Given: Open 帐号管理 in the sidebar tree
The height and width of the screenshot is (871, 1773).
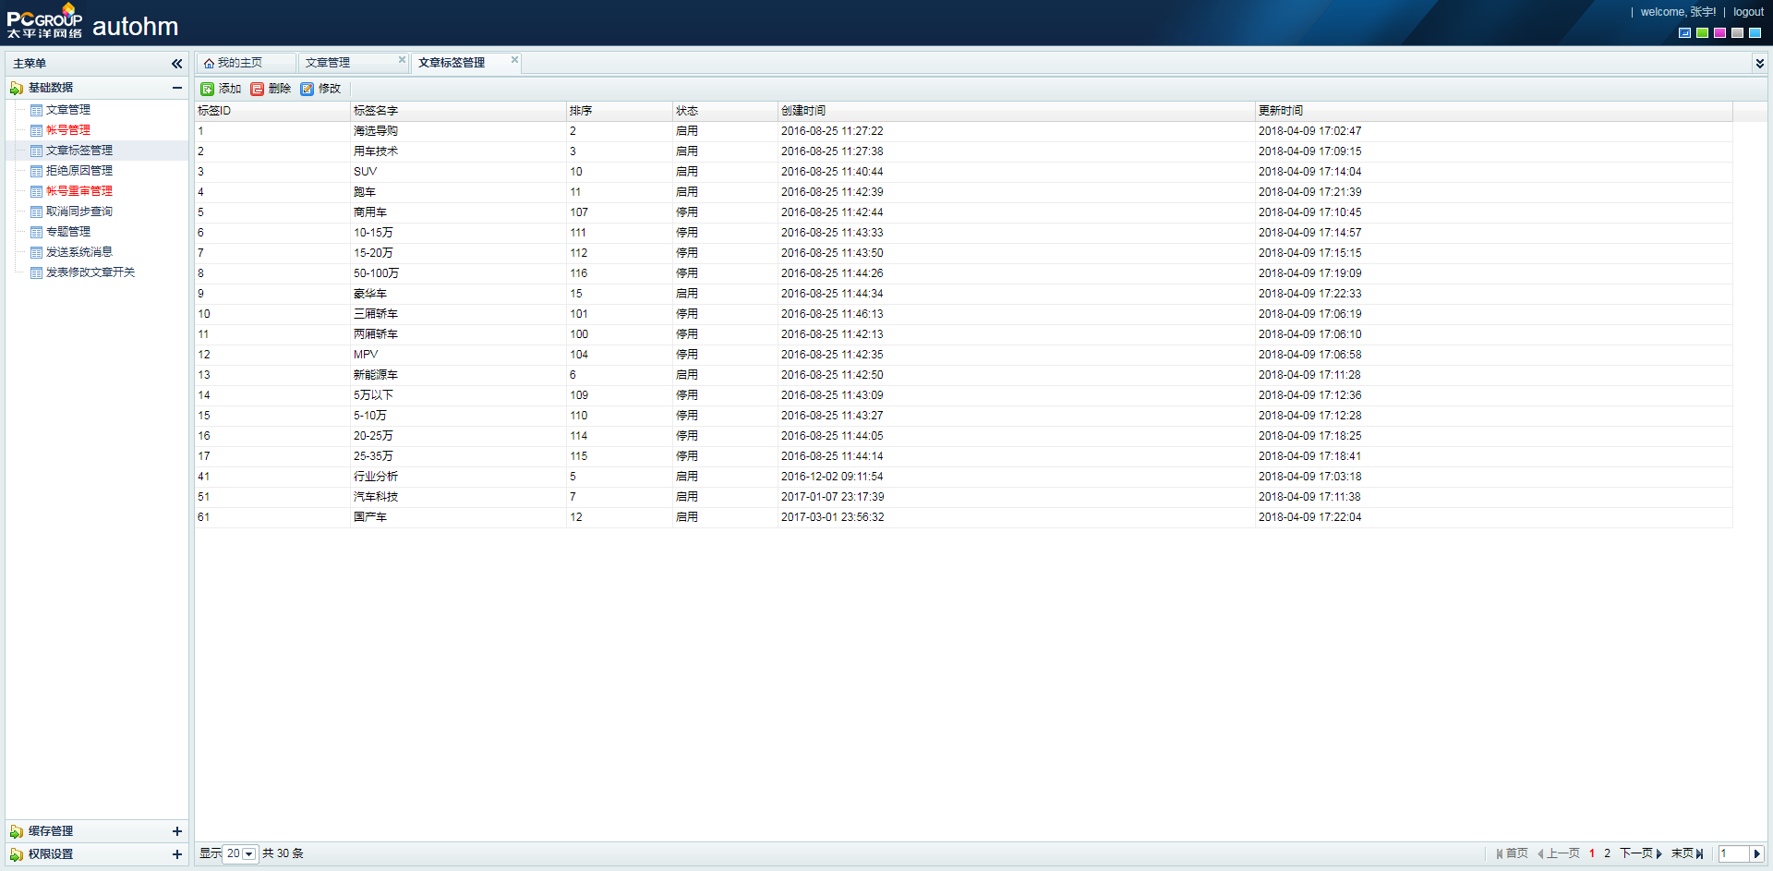Looking at the screenshot, I should (68, 130).
